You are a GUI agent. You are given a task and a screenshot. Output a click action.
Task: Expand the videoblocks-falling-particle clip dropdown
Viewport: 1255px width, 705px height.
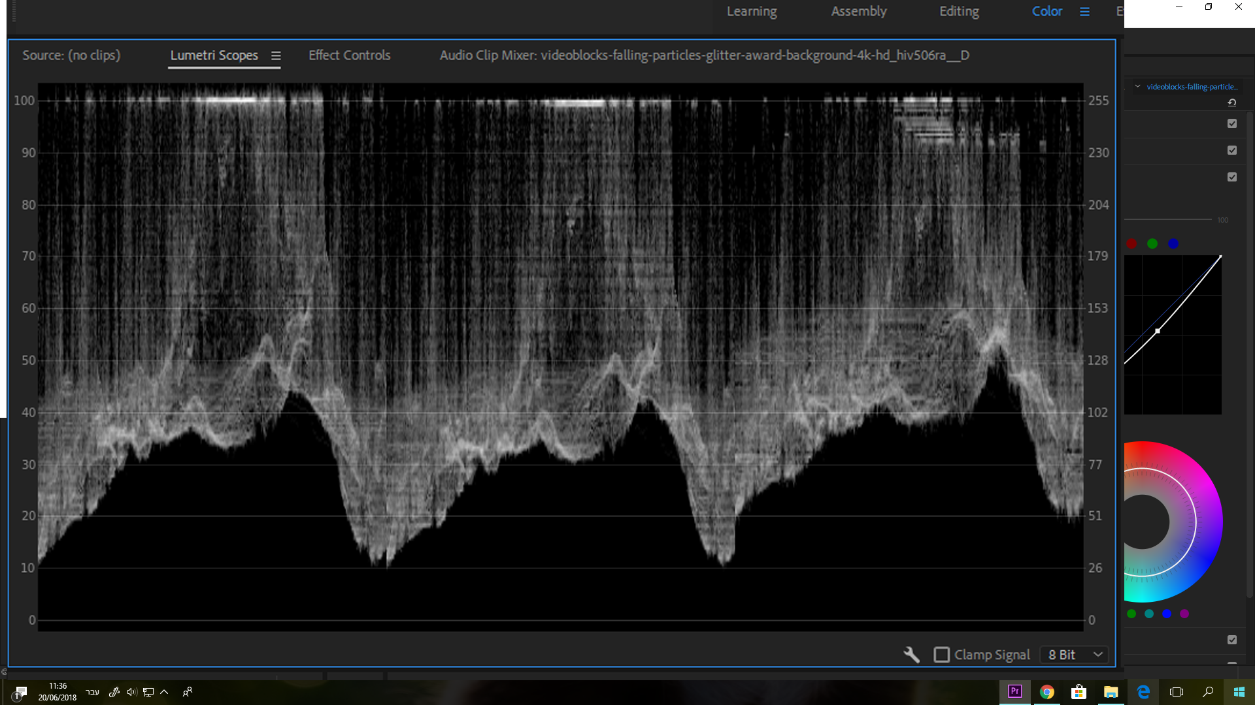tap(1138, 86)
